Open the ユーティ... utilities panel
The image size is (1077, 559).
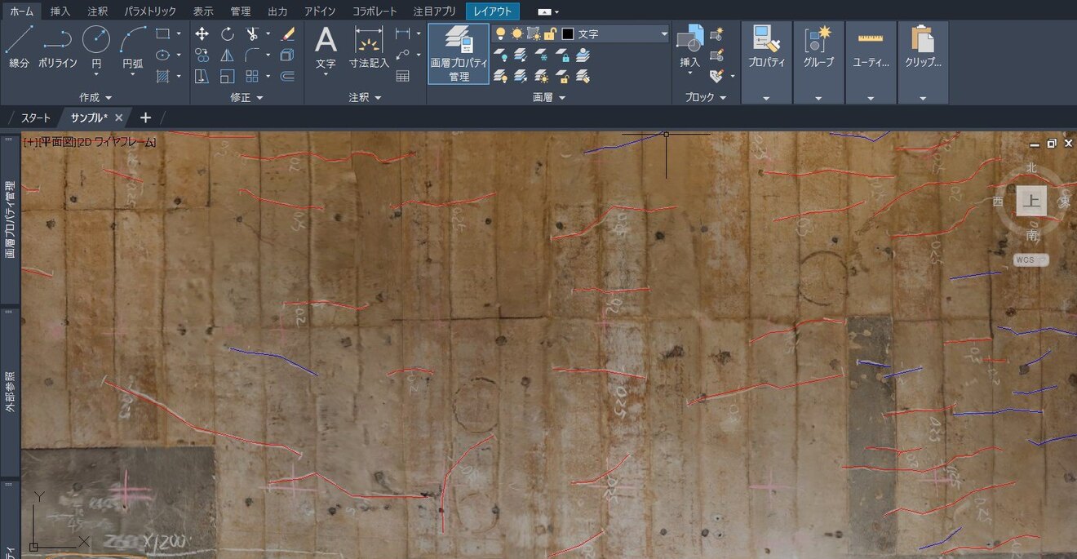pos(871,62)
